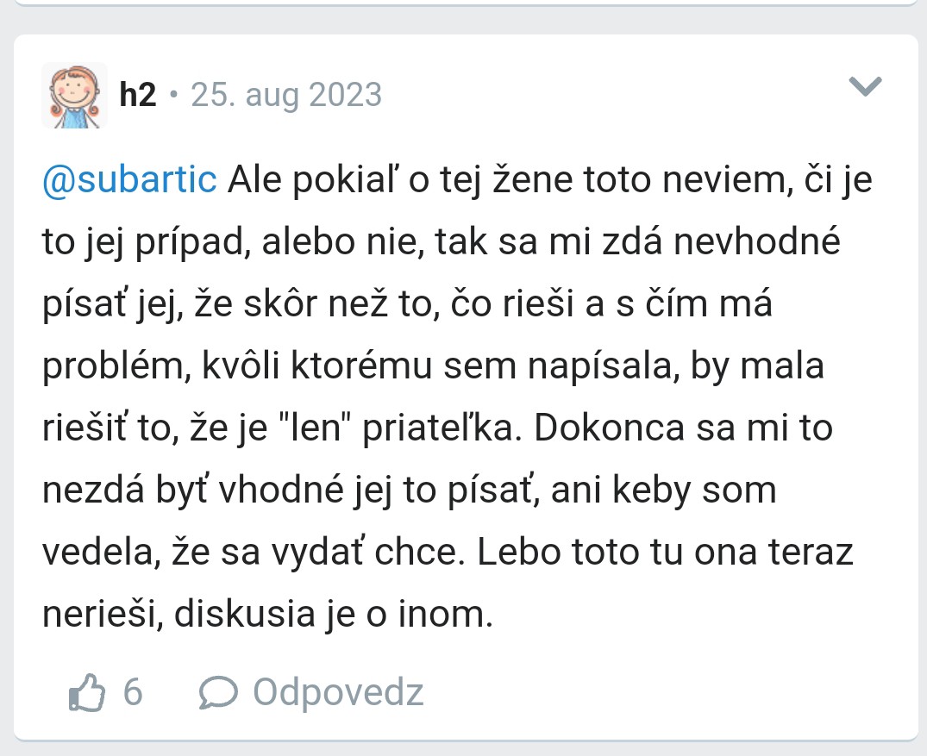Click the 25. aug 2023 timestamp
Screen dimensions: 927x756
point(286,95)
